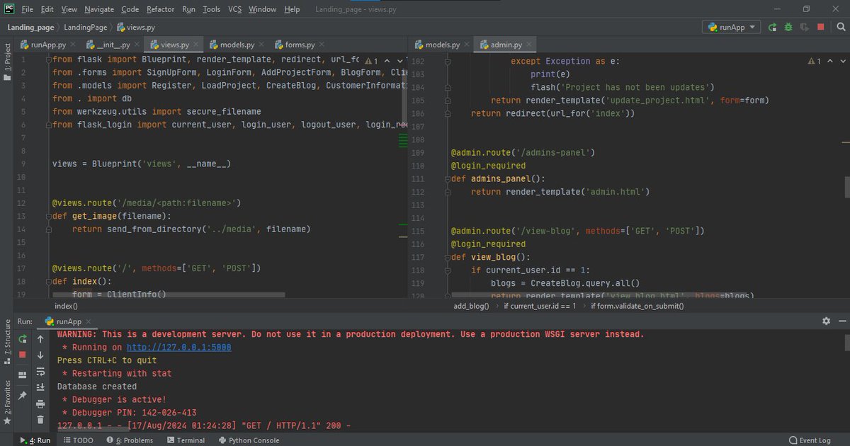Stop the process in Run panel

tap(23, 354)
